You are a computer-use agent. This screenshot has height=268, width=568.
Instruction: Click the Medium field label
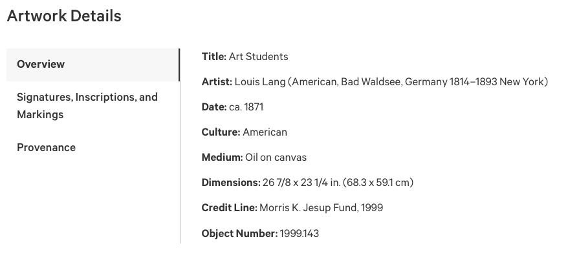222,158
